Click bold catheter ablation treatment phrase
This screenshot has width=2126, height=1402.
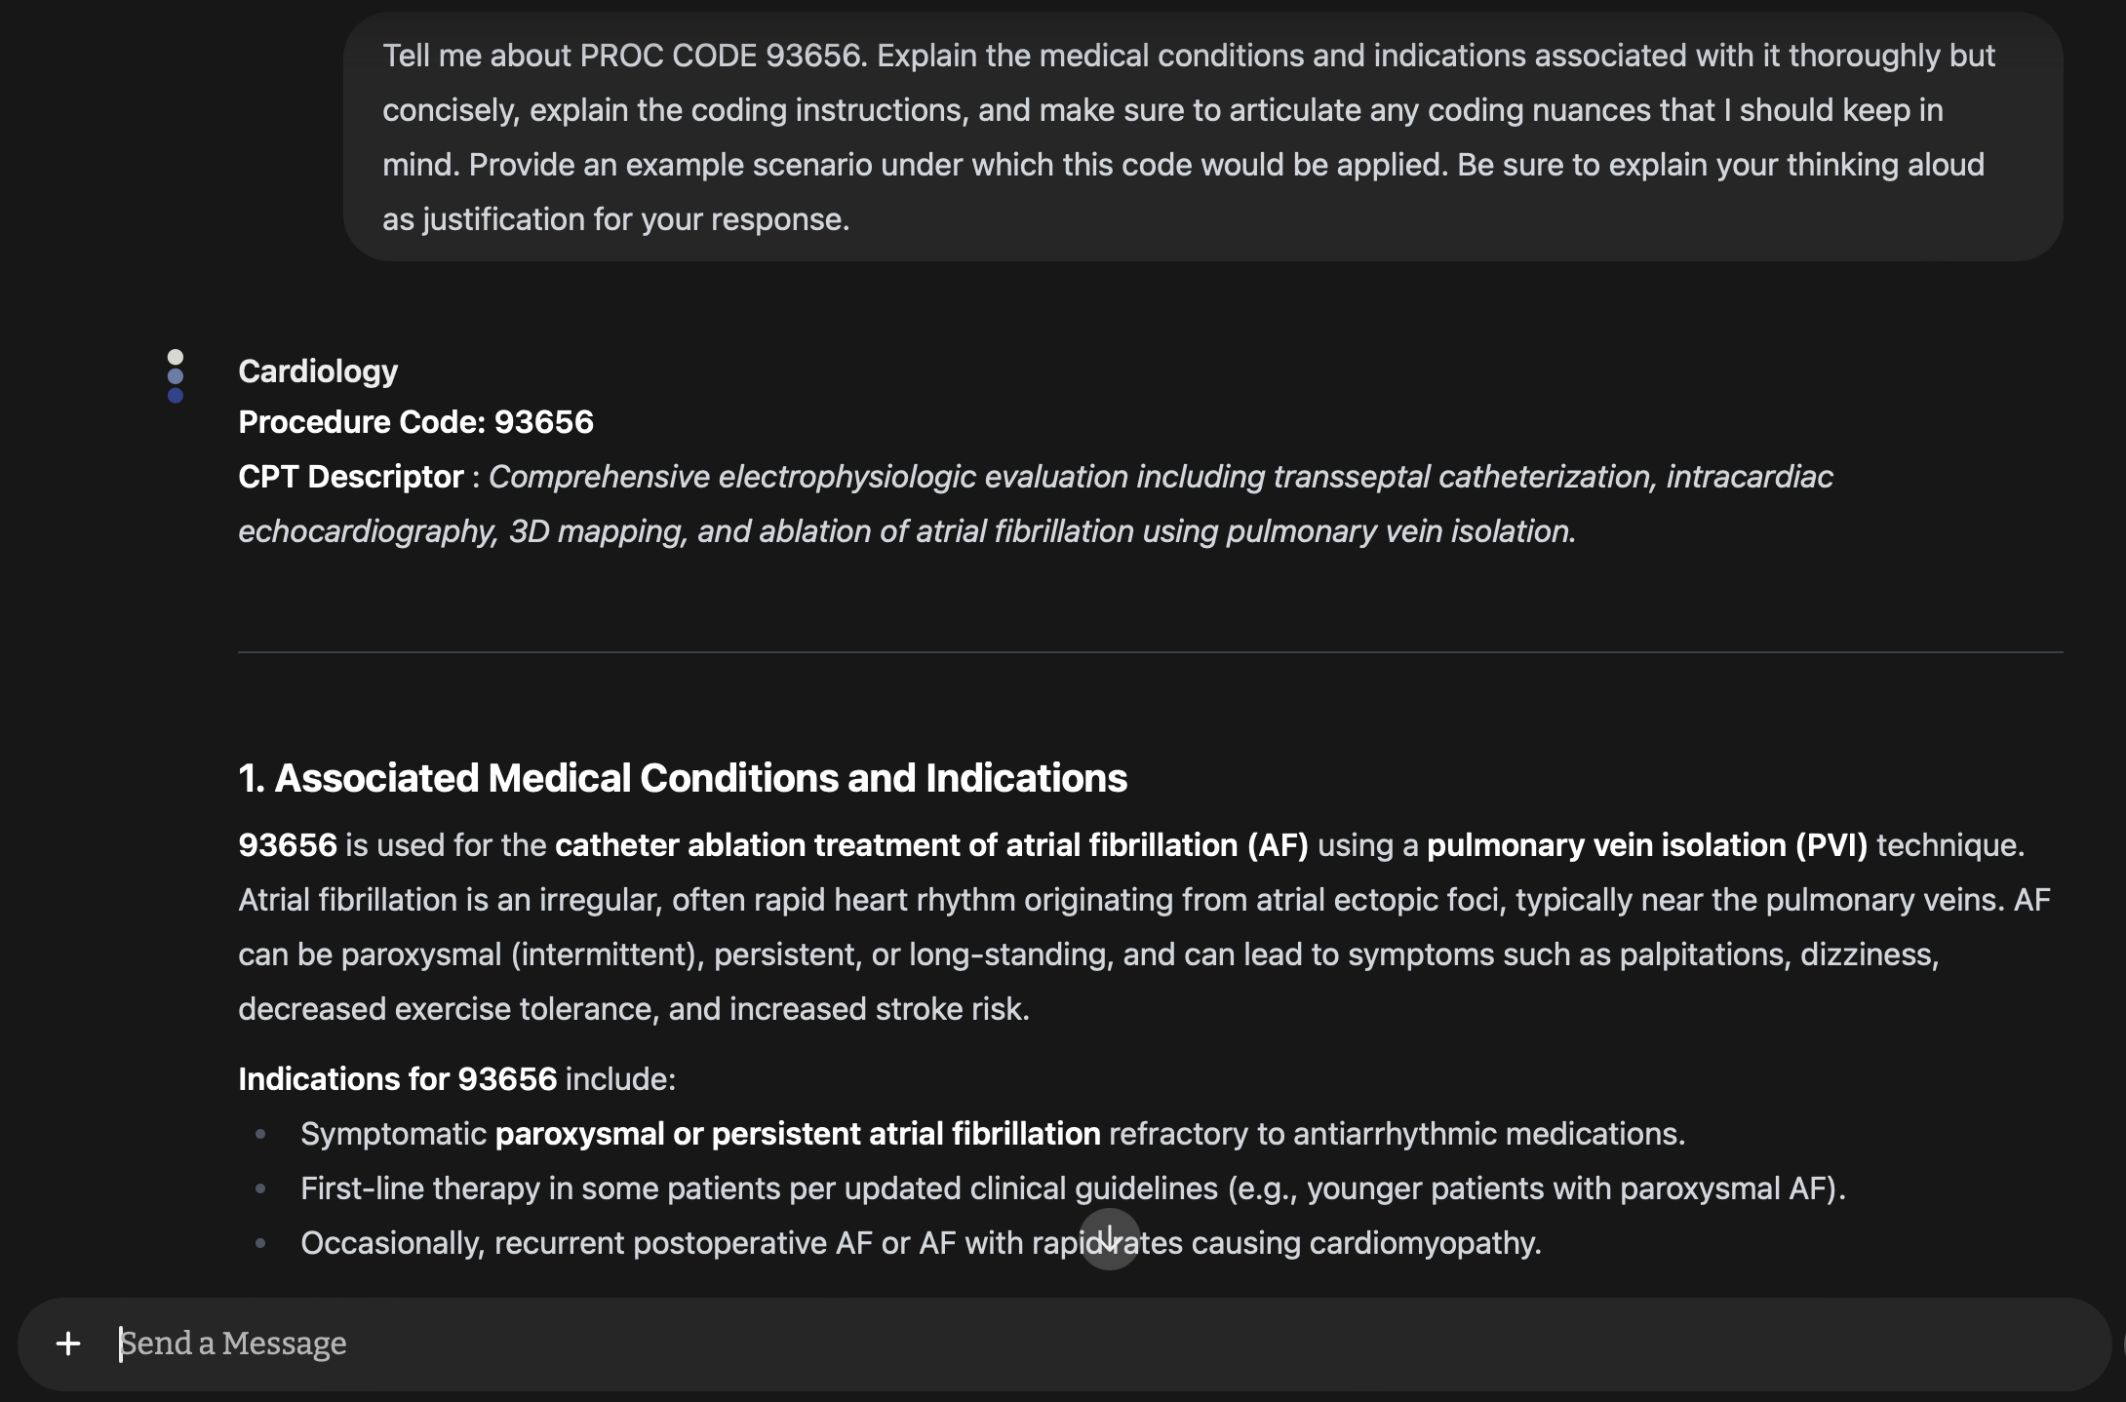point(931,845)
